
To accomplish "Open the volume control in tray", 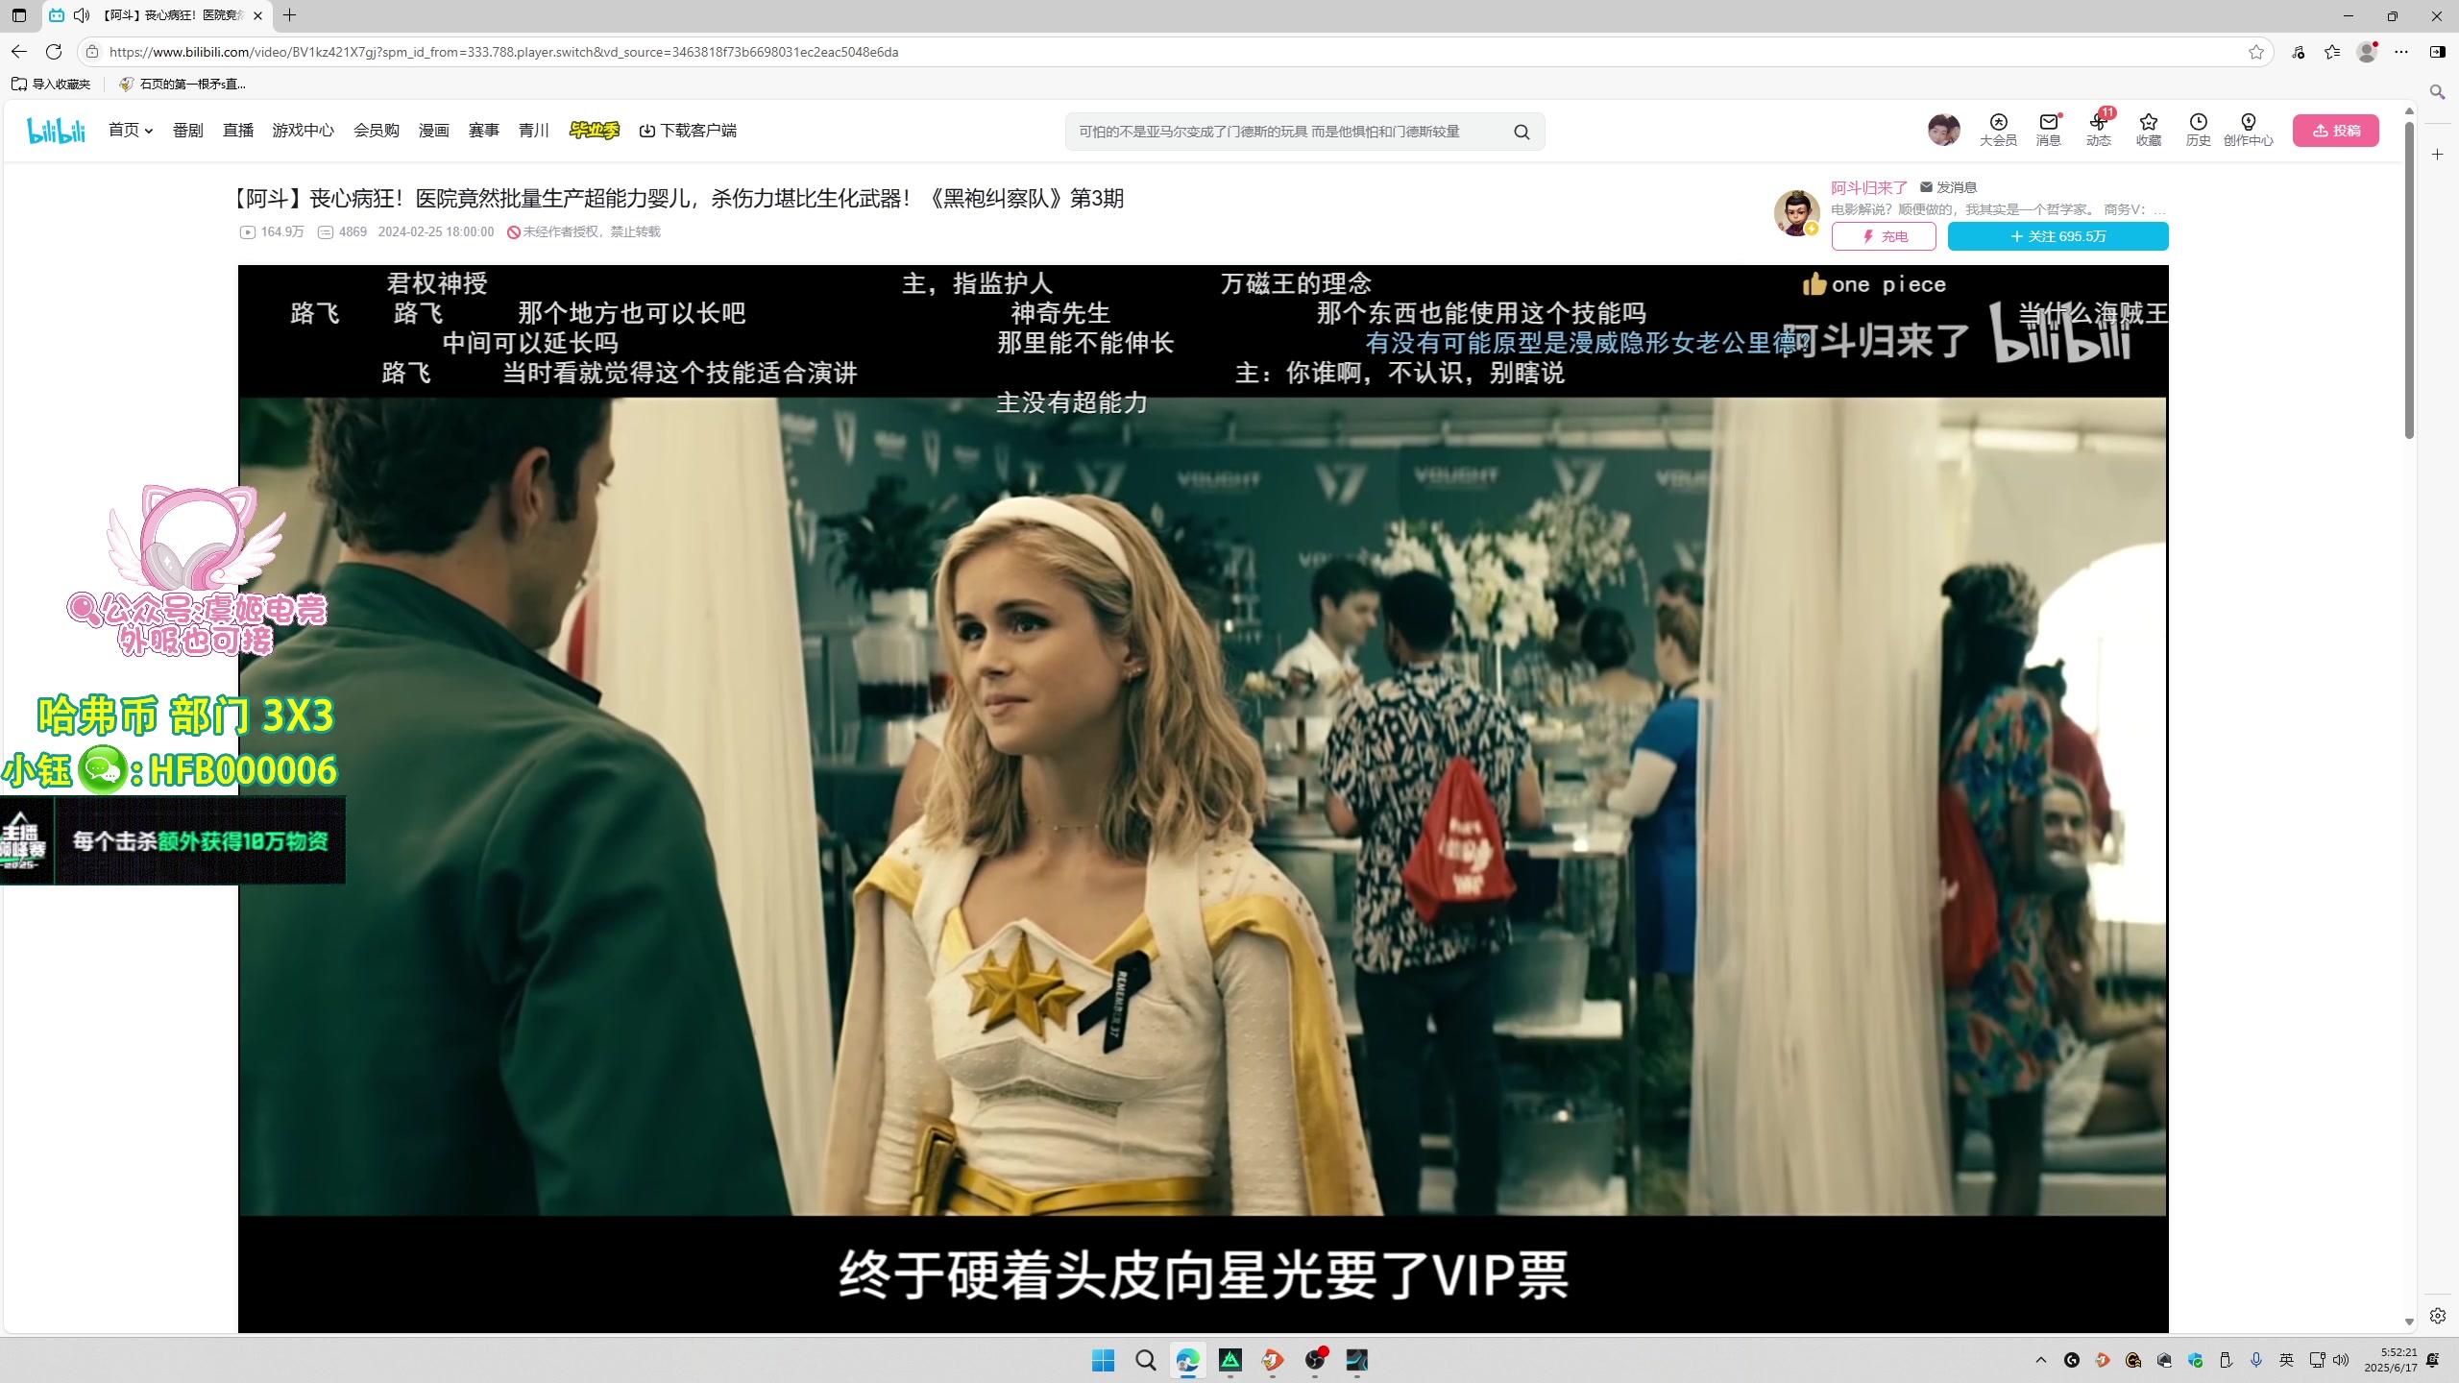I will pyautogui.click(x=2341, y=1360).
